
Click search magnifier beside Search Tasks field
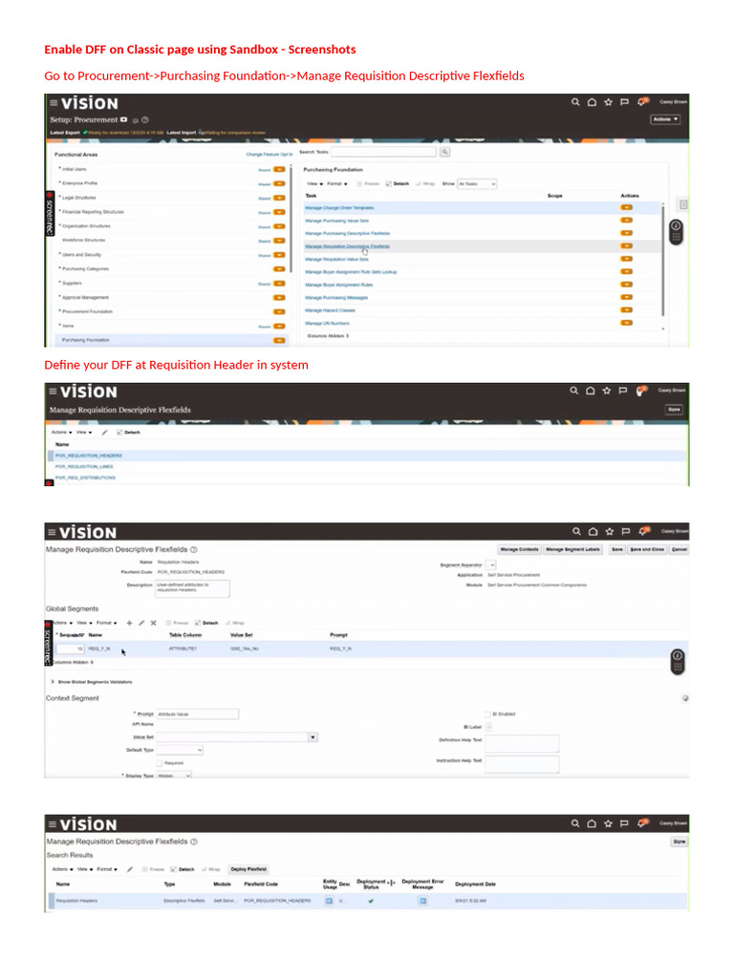(x=444, y=152)
